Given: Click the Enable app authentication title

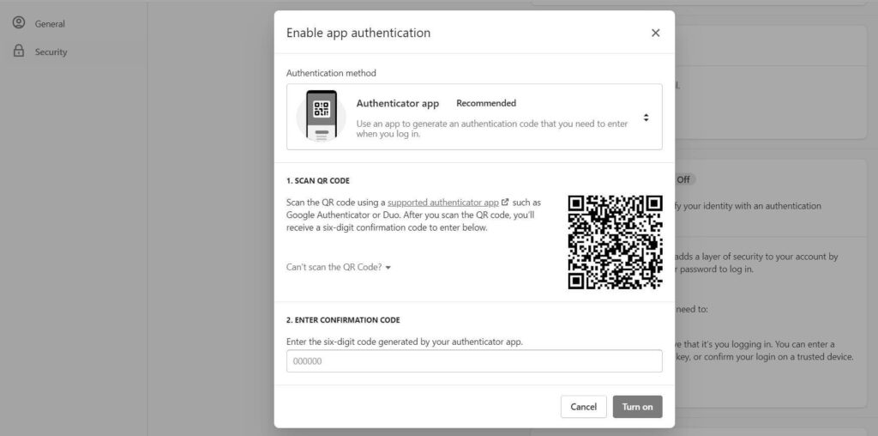Looking at the screenshot, I should click(358, 33).
